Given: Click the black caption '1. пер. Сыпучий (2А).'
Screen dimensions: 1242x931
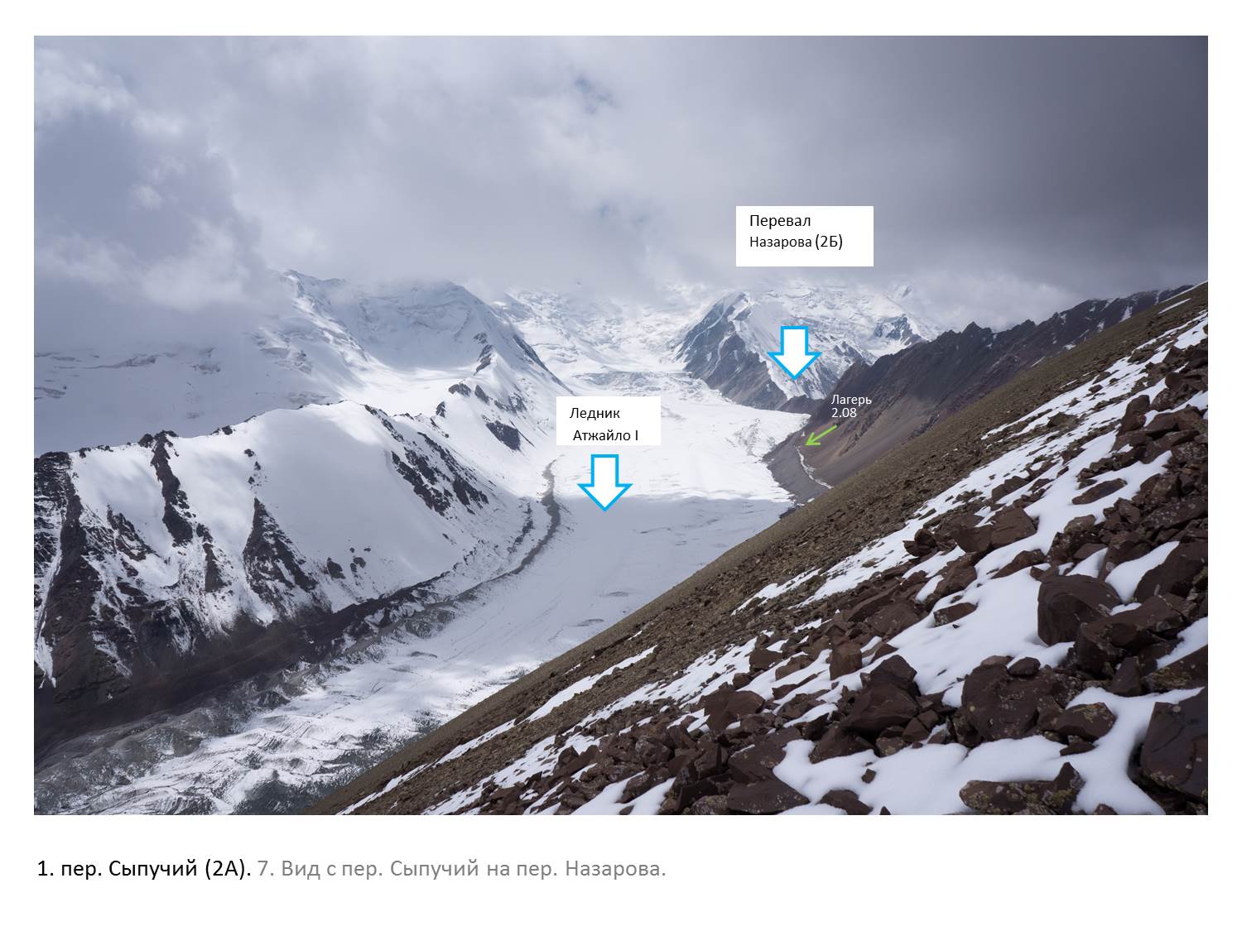Looking at the screenshot, I should pyautogui.click(x=144, y=869).
